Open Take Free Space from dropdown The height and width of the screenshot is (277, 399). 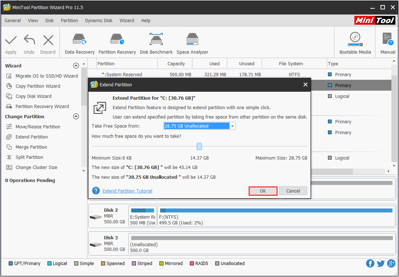pyautogui.click(x=232, y=126)
